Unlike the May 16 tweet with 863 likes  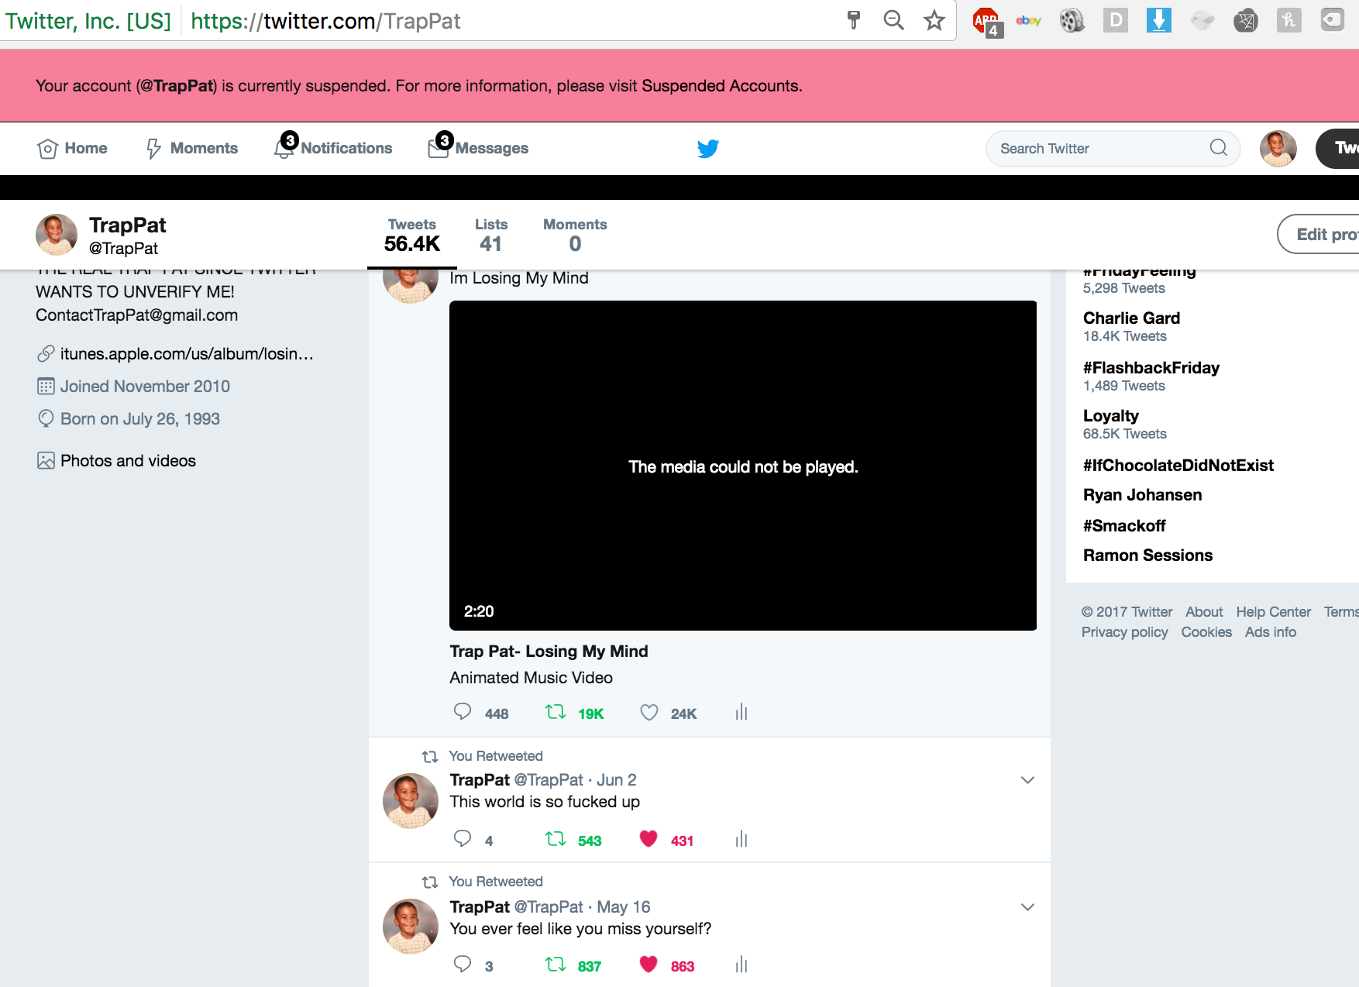pos(649,965)
